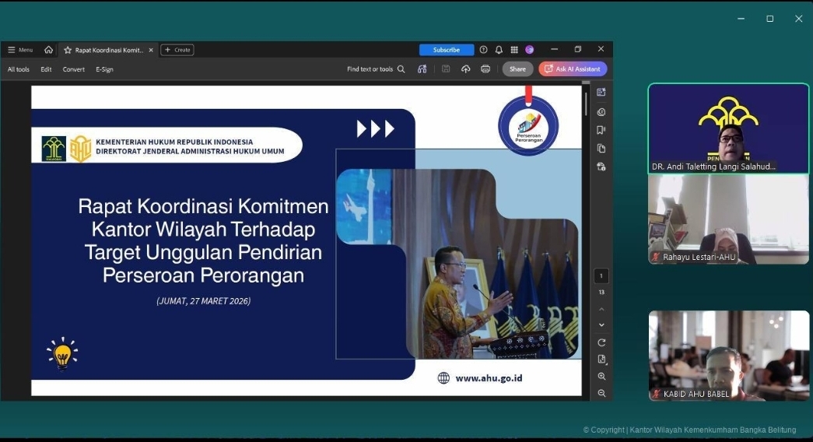
Task: Open notifications bell icon
Action: click(499, 50)
